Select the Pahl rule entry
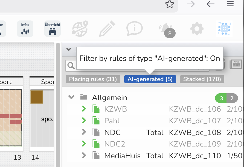Viewport: 244px width, 167px height. (x=112, y=121)
